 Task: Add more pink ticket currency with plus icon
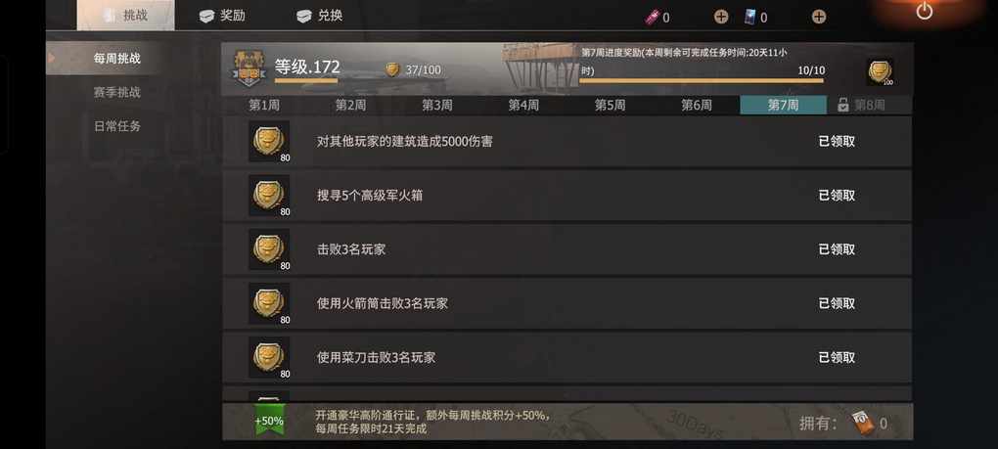click(721, 18)
